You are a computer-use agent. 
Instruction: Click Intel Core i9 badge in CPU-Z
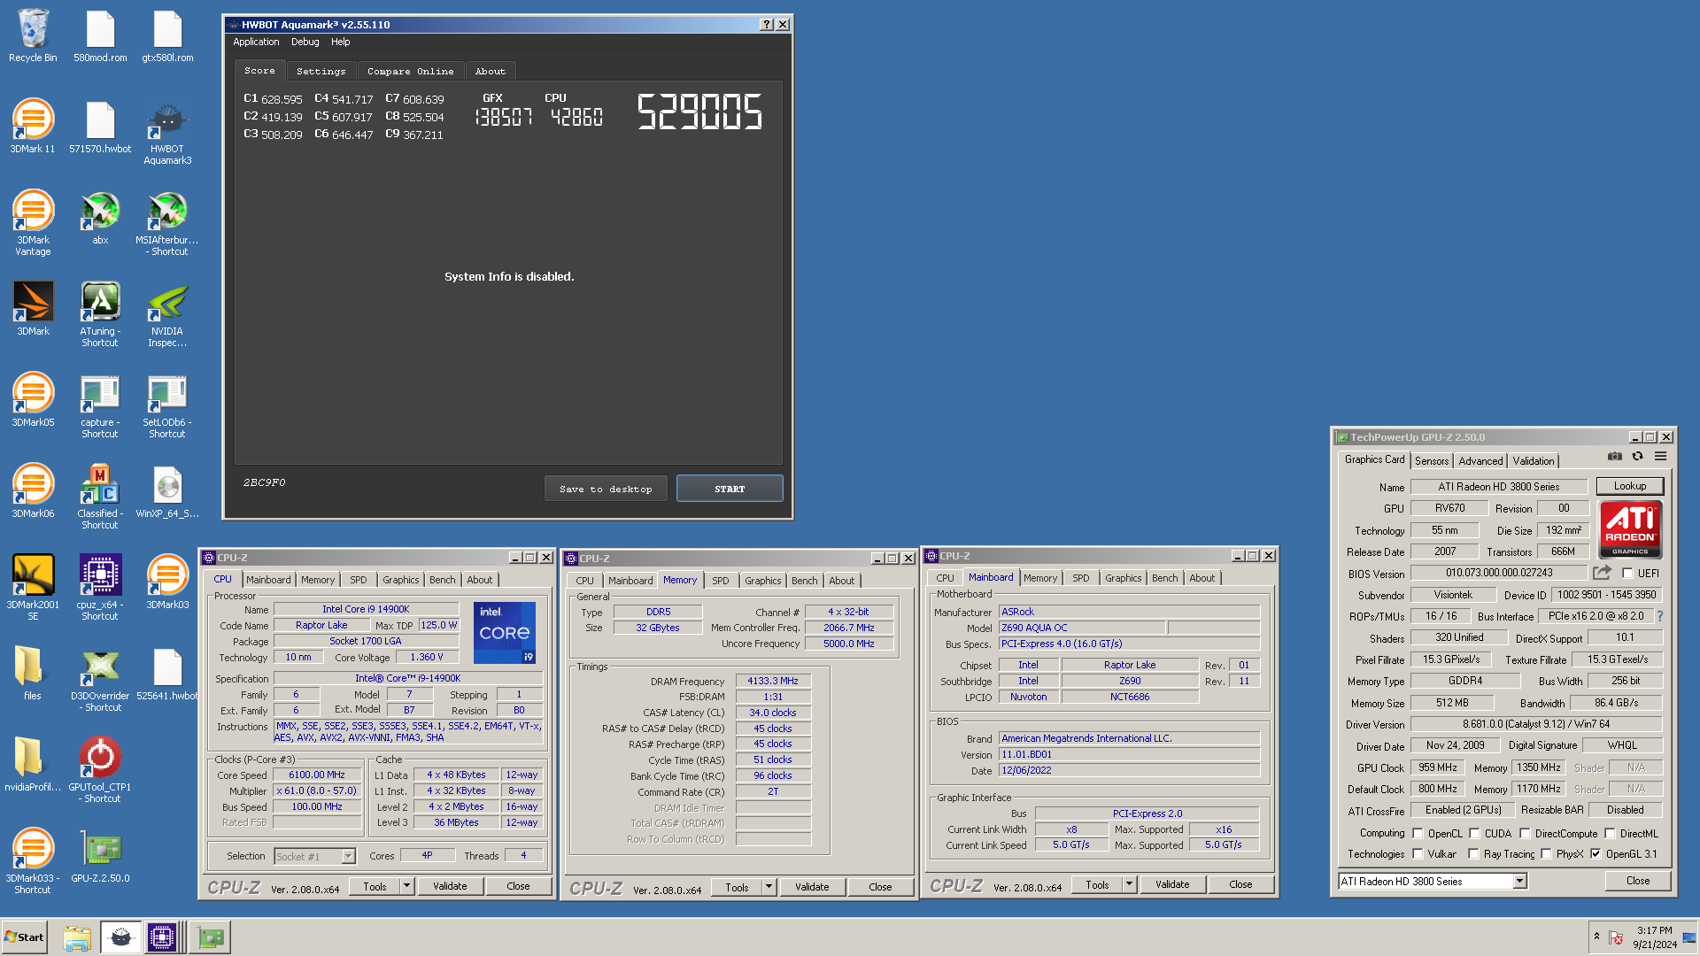(505, 632)
